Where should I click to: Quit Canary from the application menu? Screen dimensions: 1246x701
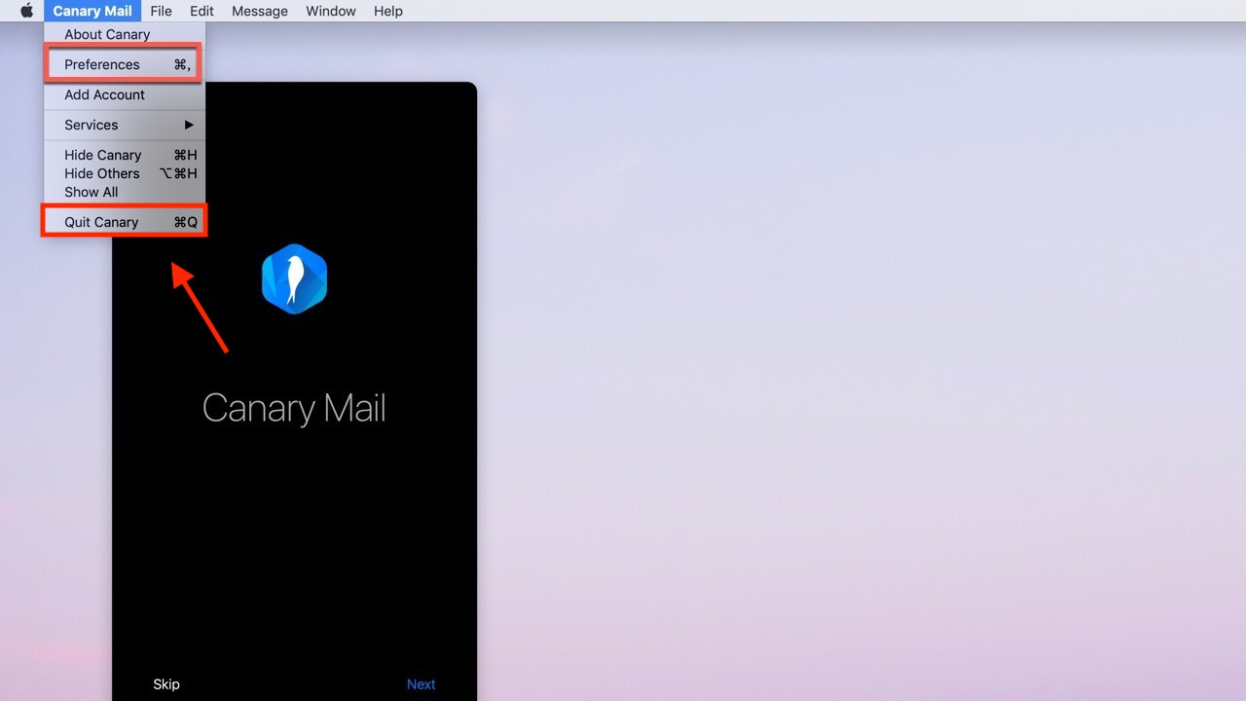point(125,222)
